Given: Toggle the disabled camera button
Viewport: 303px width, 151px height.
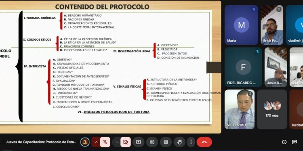Looking at the screenshot, I should pyautogui.click(x=126, y=142).
